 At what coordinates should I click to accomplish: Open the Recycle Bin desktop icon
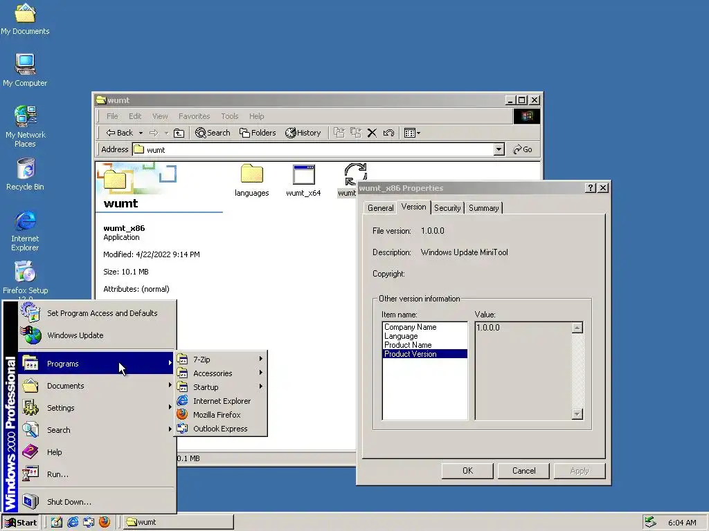click(x=25, y=174)
